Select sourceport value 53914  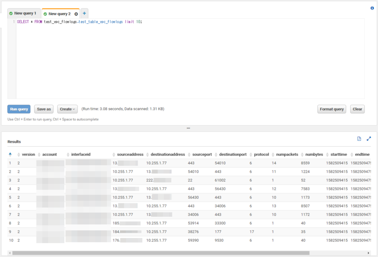(193, 223)
